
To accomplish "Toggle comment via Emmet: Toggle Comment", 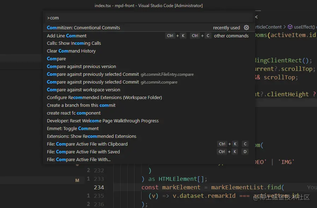I will (x=73, y=129).
